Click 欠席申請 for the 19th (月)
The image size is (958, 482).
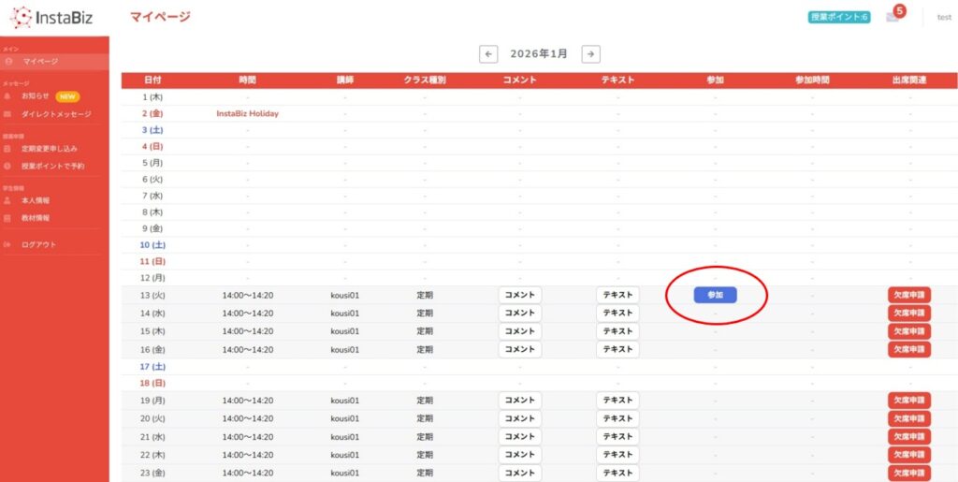click(908, 401)
